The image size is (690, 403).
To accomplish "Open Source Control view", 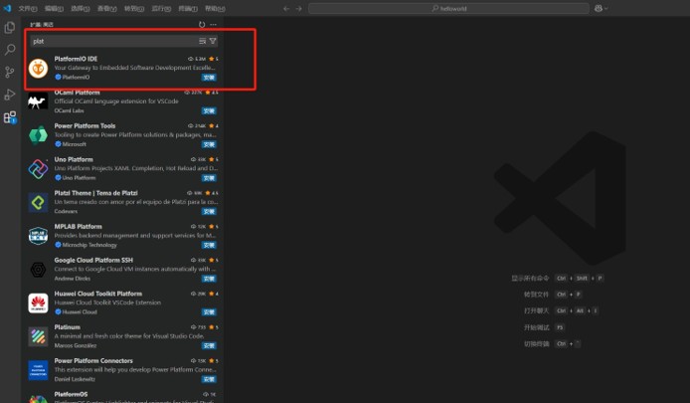I will 10,72.
